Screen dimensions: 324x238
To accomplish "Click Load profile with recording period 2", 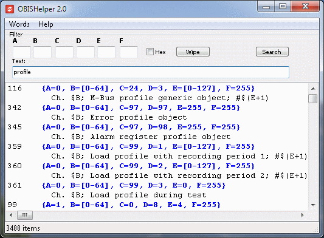I will 179,175.
